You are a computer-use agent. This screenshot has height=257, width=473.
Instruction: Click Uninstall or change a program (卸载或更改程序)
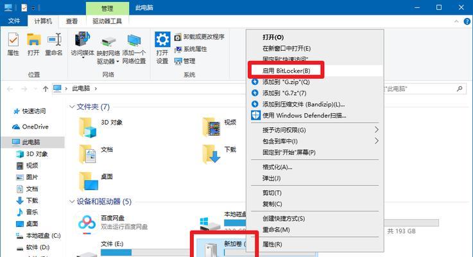click(200, 37)
